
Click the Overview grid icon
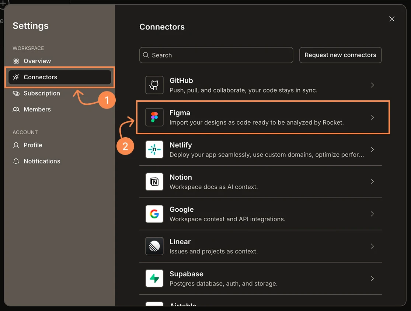coord(16,61)
